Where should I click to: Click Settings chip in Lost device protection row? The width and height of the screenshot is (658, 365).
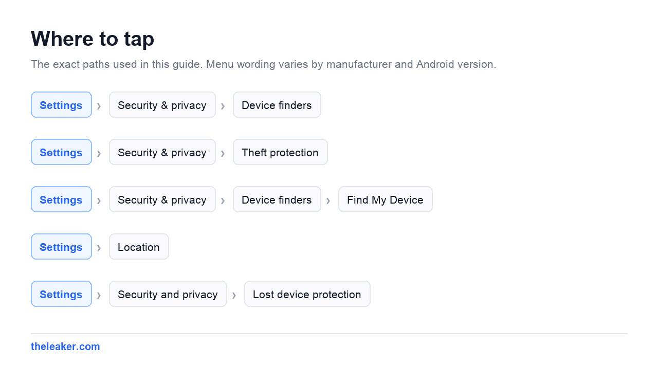[x=61, y=294]
